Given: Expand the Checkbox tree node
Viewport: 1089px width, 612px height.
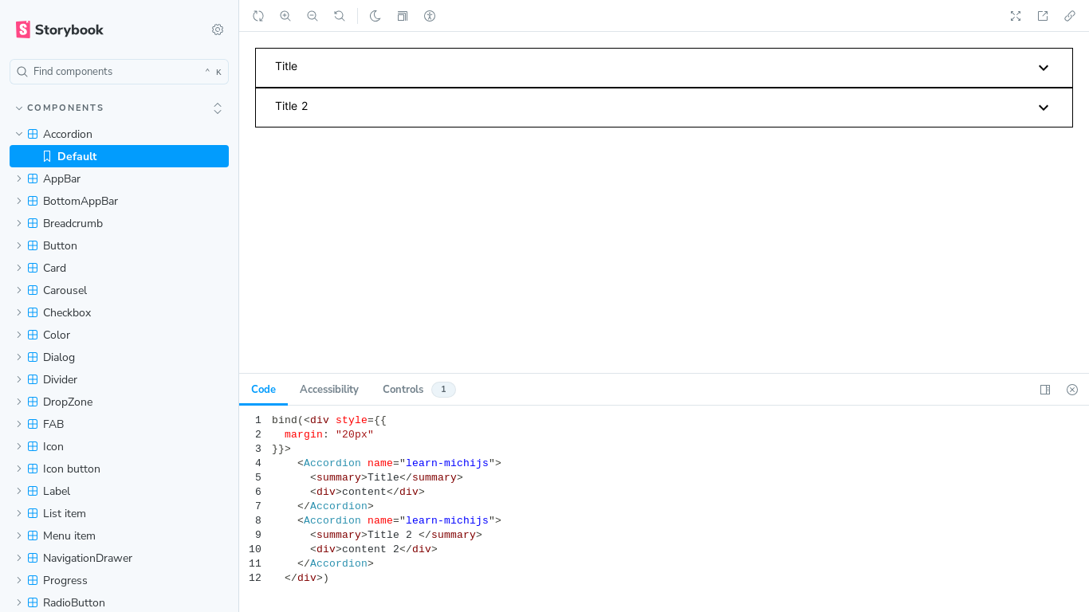Looking at the screenshot, I should 19,312.
